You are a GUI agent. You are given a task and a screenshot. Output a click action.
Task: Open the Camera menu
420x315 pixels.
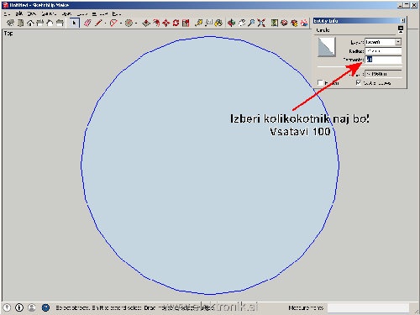tap(49, 13)
